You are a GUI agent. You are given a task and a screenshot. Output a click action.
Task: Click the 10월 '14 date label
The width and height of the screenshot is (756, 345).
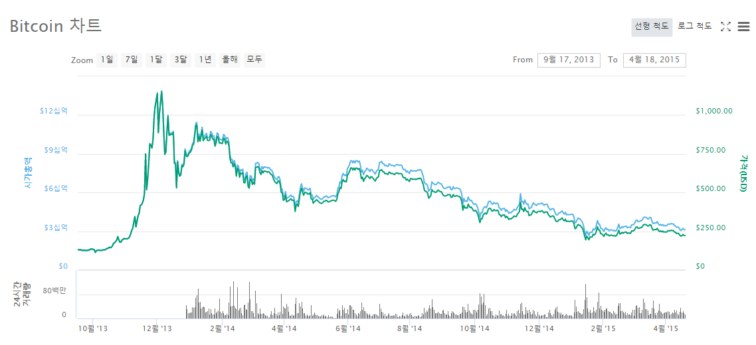[474, 328]
